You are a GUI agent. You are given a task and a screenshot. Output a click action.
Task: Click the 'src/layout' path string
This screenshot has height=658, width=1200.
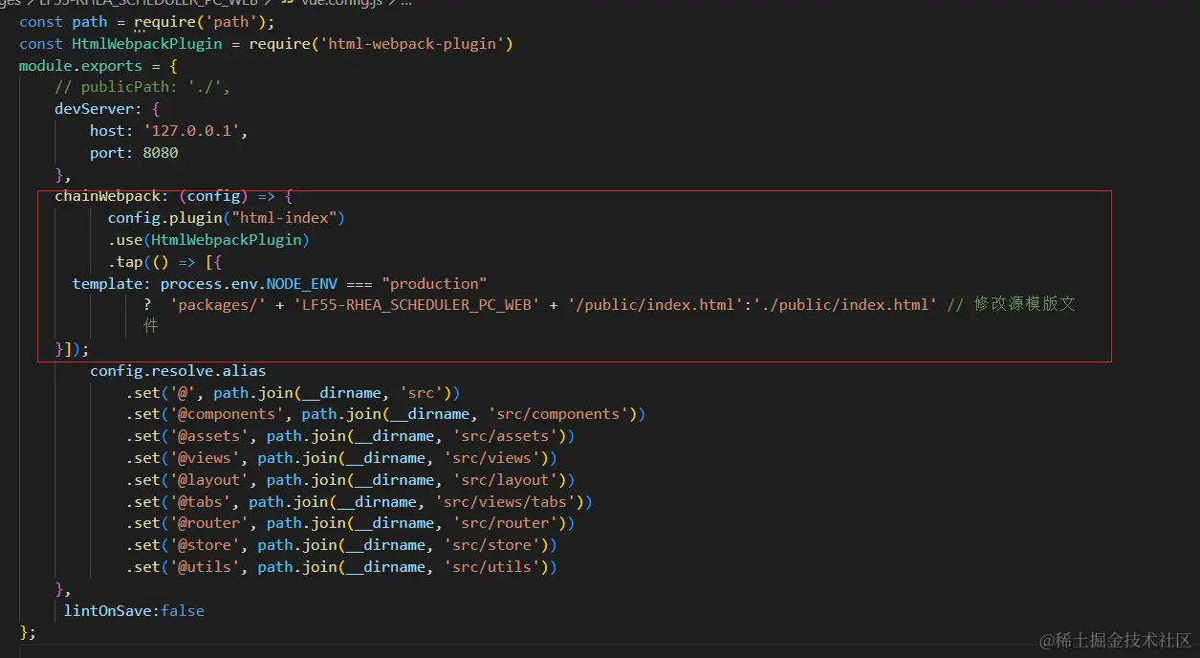[506, 480]
